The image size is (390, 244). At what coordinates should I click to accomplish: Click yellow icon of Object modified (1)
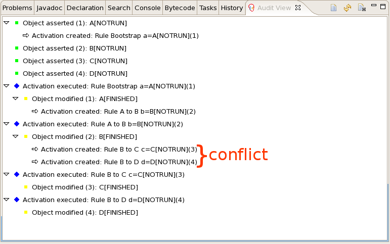(x=26, y=99)
